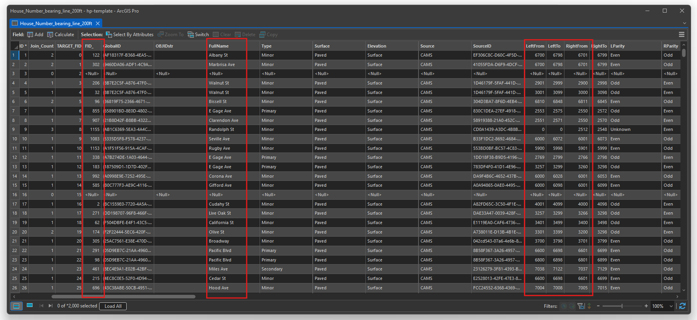Show all records view
The image size is (697, 320).
16,306
